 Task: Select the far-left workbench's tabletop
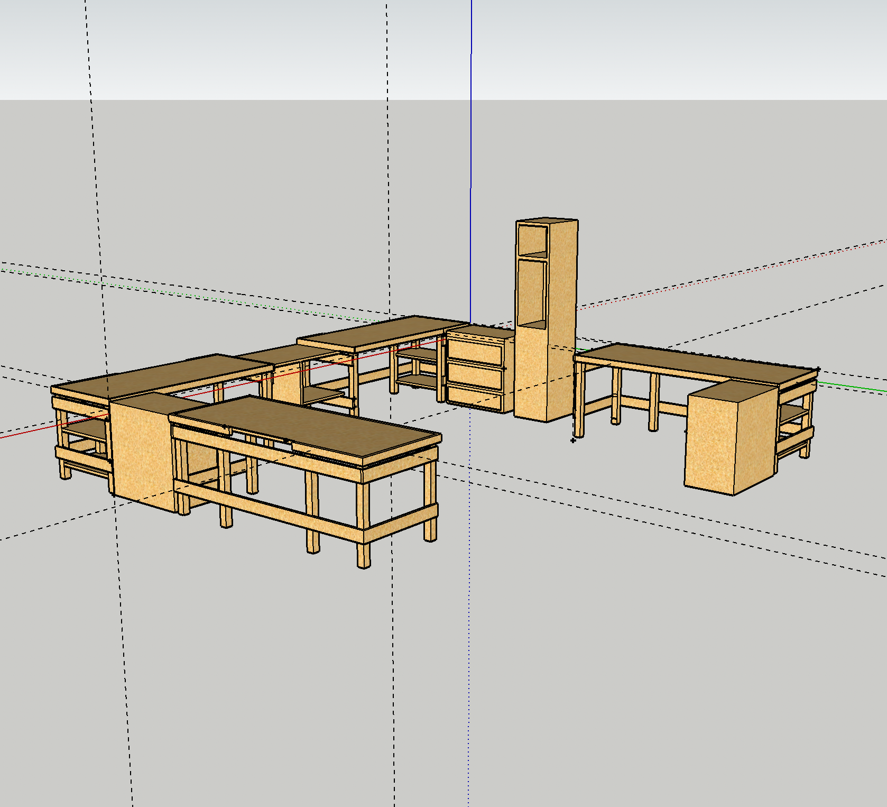click(x=162, y=376)
